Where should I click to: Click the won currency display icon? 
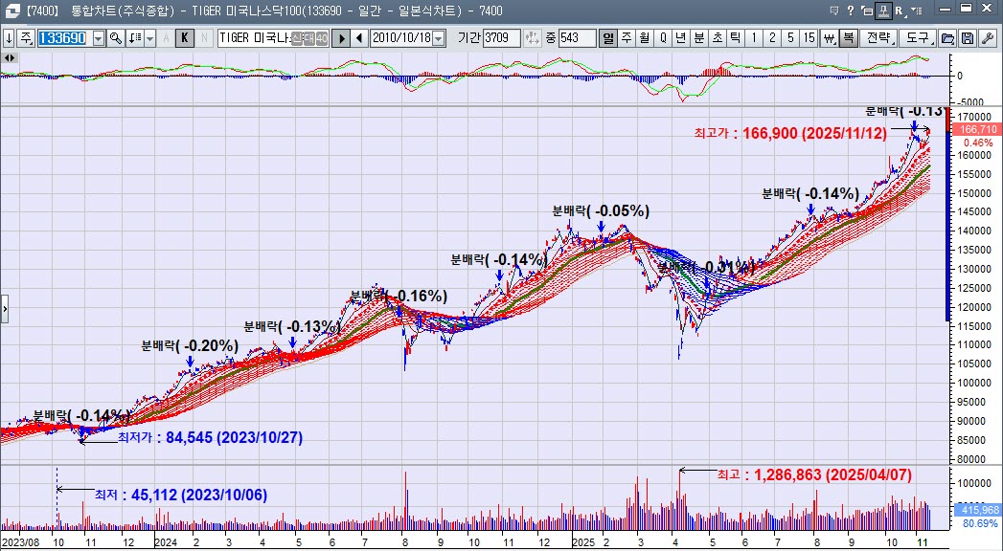coord(829,38)
